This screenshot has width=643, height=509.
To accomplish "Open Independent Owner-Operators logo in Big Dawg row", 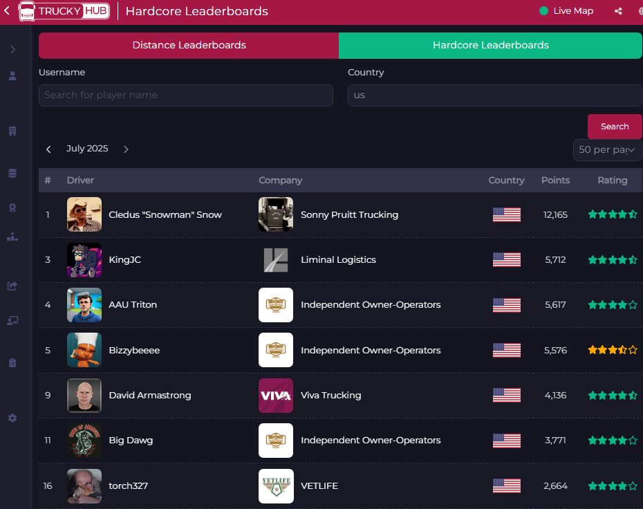I will [276, 441].
